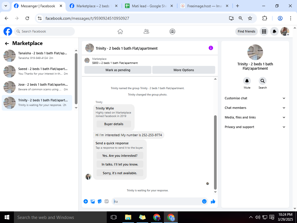Expand Chat members section
The image size is (297, 223).
point(255,108)
